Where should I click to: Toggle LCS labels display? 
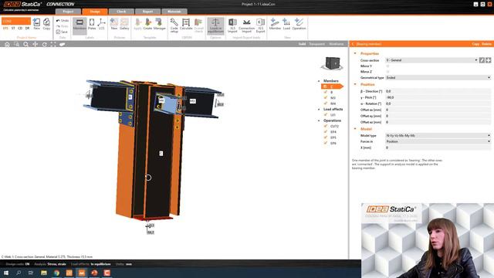101,24
